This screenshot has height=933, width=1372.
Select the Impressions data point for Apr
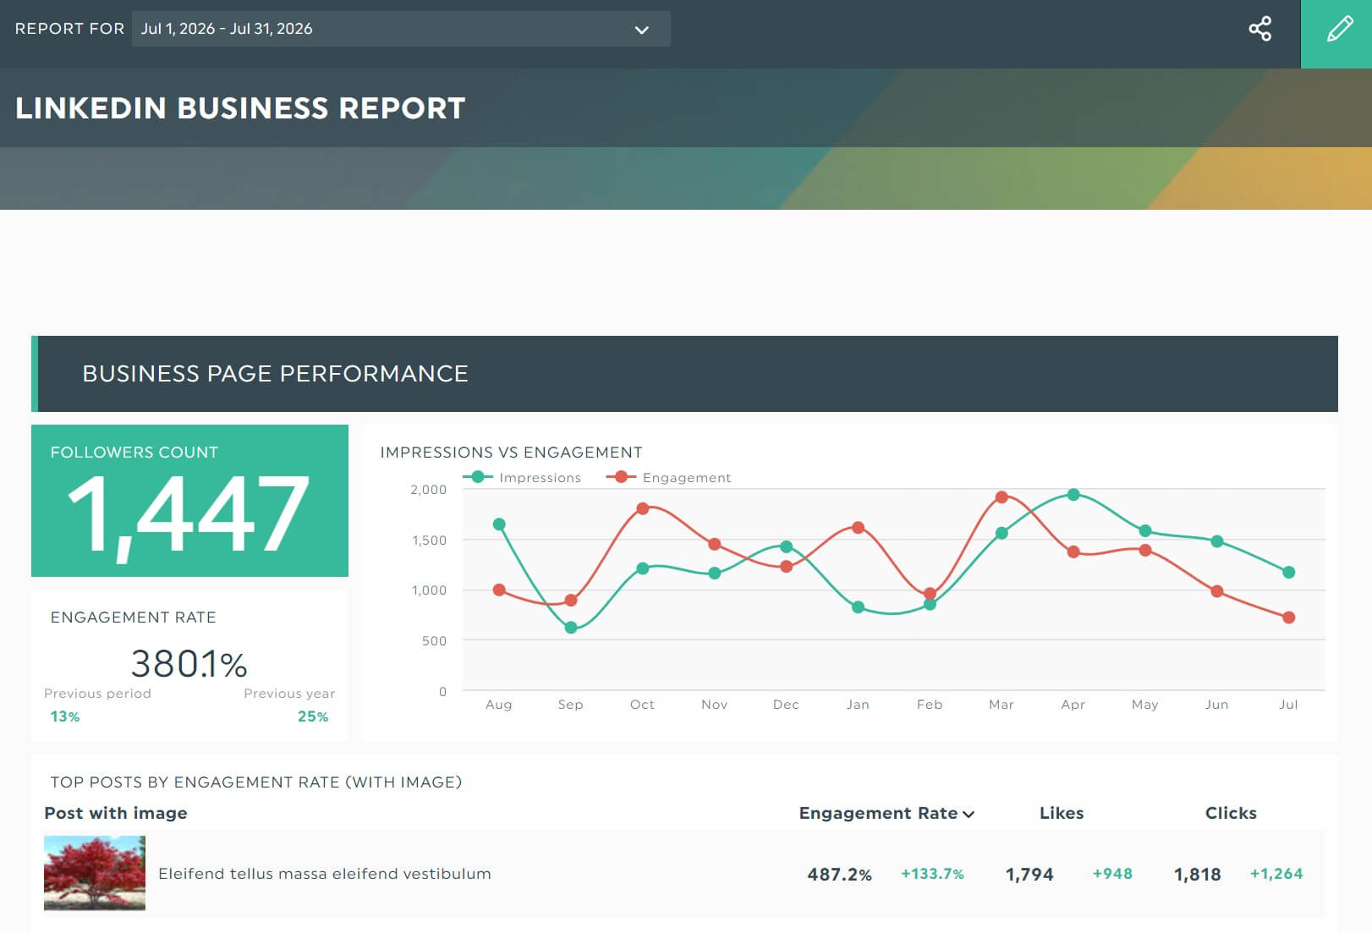[1073, 495]
